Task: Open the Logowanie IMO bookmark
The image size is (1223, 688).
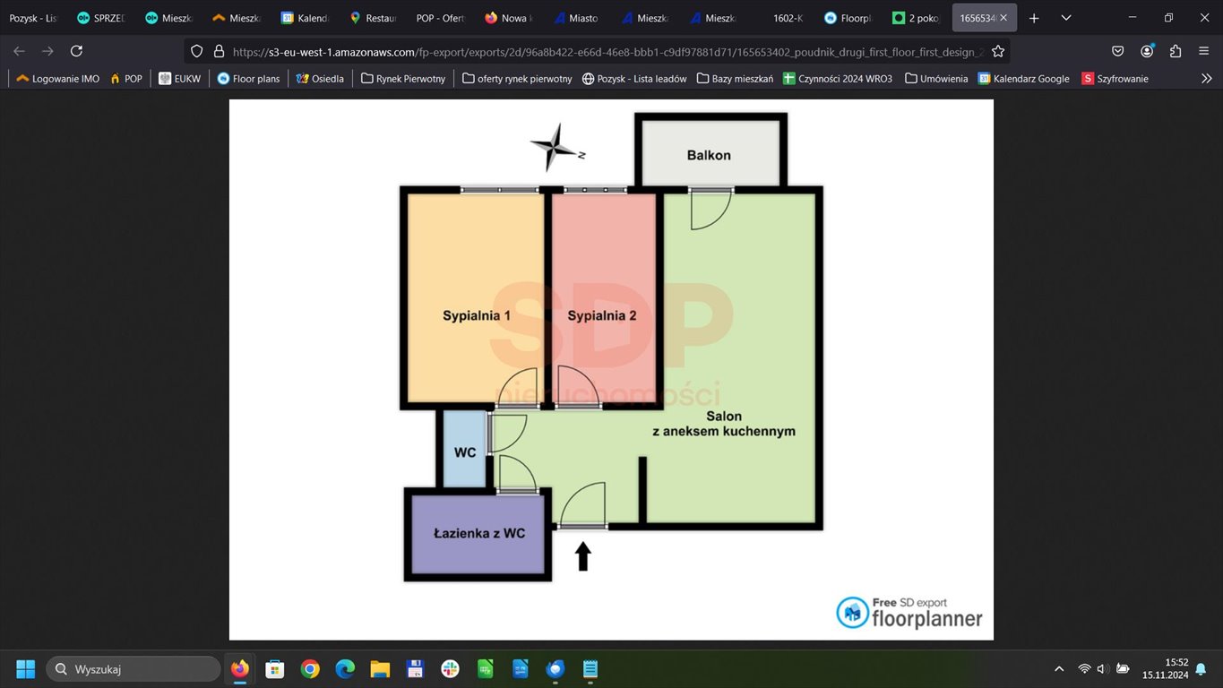Action: click(58, 79)
